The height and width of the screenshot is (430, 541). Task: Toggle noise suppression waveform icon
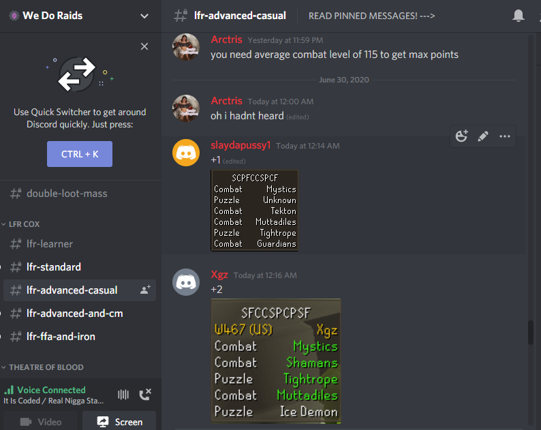pyautogui.click(x=123, y=394)
